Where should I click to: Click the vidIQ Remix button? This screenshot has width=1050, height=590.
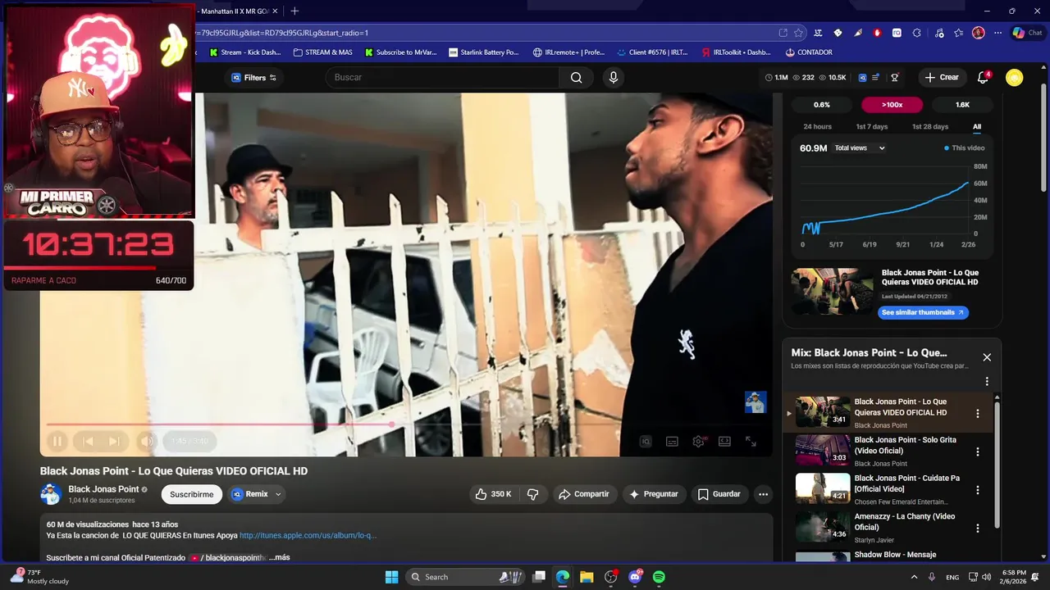[x=249, y=494]
